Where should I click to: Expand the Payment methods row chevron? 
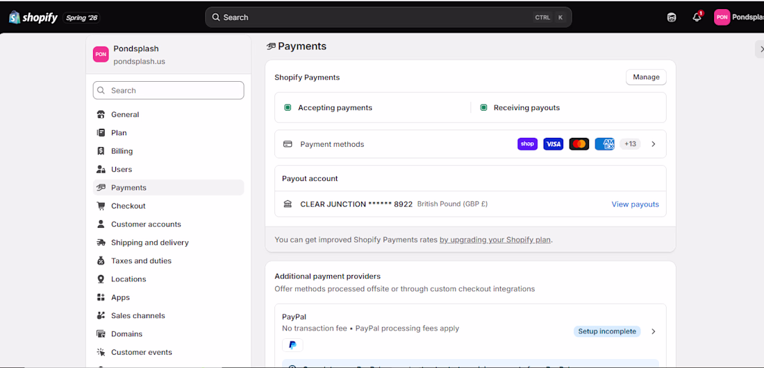(x=654, y=144)
